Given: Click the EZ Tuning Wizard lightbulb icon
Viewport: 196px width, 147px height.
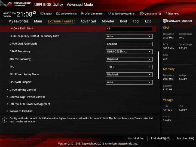Looking at the screenshot, I should pos(109,13).
